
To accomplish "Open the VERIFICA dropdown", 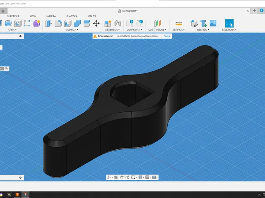I will [178, 30].
